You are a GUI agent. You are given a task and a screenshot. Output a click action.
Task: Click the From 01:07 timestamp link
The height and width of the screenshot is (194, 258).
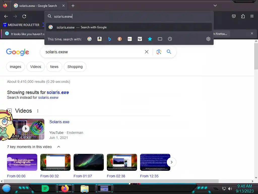83,176
